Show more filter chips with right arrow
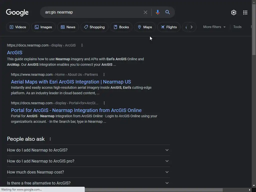256x192 pixels. click(x=191, y=27)
